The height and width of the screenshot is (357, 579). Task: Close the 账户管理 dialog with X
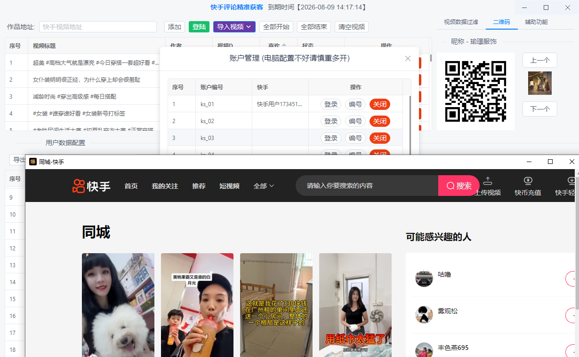click(x=408, y=58)
